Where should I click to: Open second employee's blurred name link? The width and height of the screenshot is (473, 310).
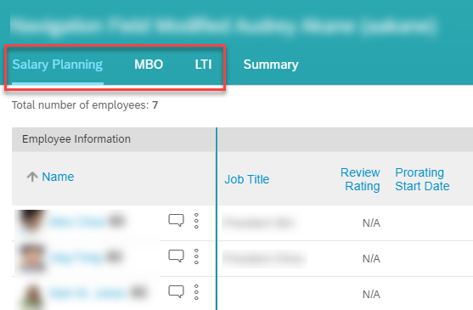[x=76, y=257]
